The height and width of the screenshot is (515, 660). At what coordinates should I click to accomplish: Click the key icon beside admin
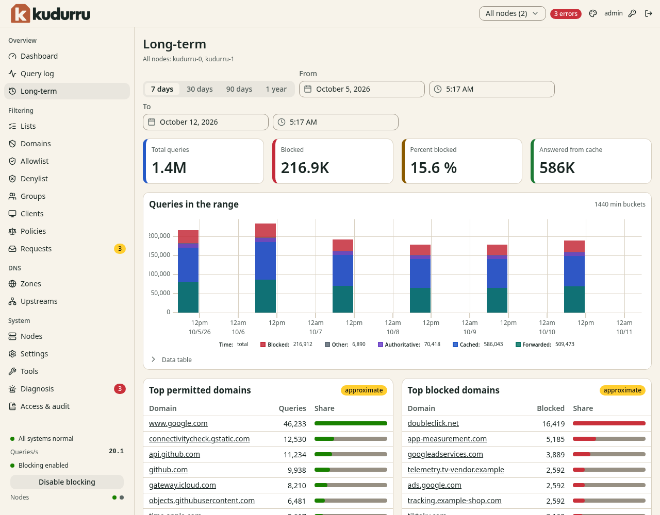click(632, 13)
